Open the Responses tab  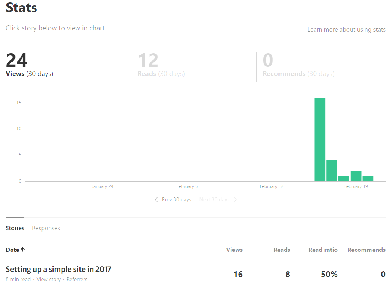click(46, 228)
